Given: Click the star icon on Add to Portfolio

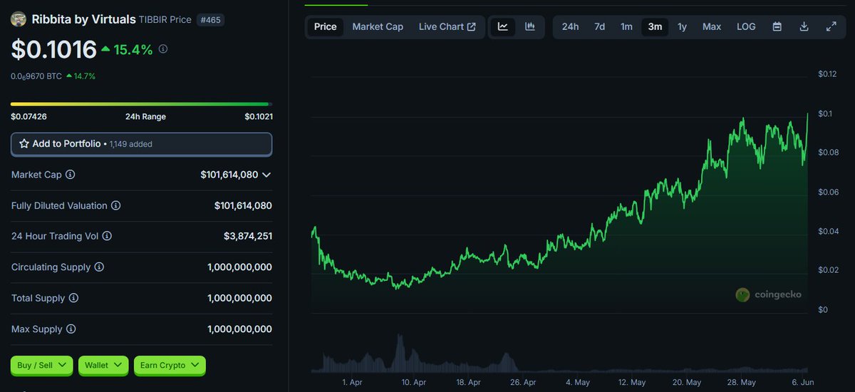Looking at the screenshot, I should [x=24, y=144].
